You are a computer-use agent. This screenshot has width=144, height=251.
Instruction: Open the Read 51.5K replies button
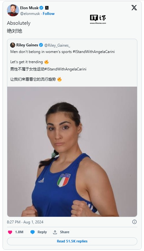tap(72, 241)
